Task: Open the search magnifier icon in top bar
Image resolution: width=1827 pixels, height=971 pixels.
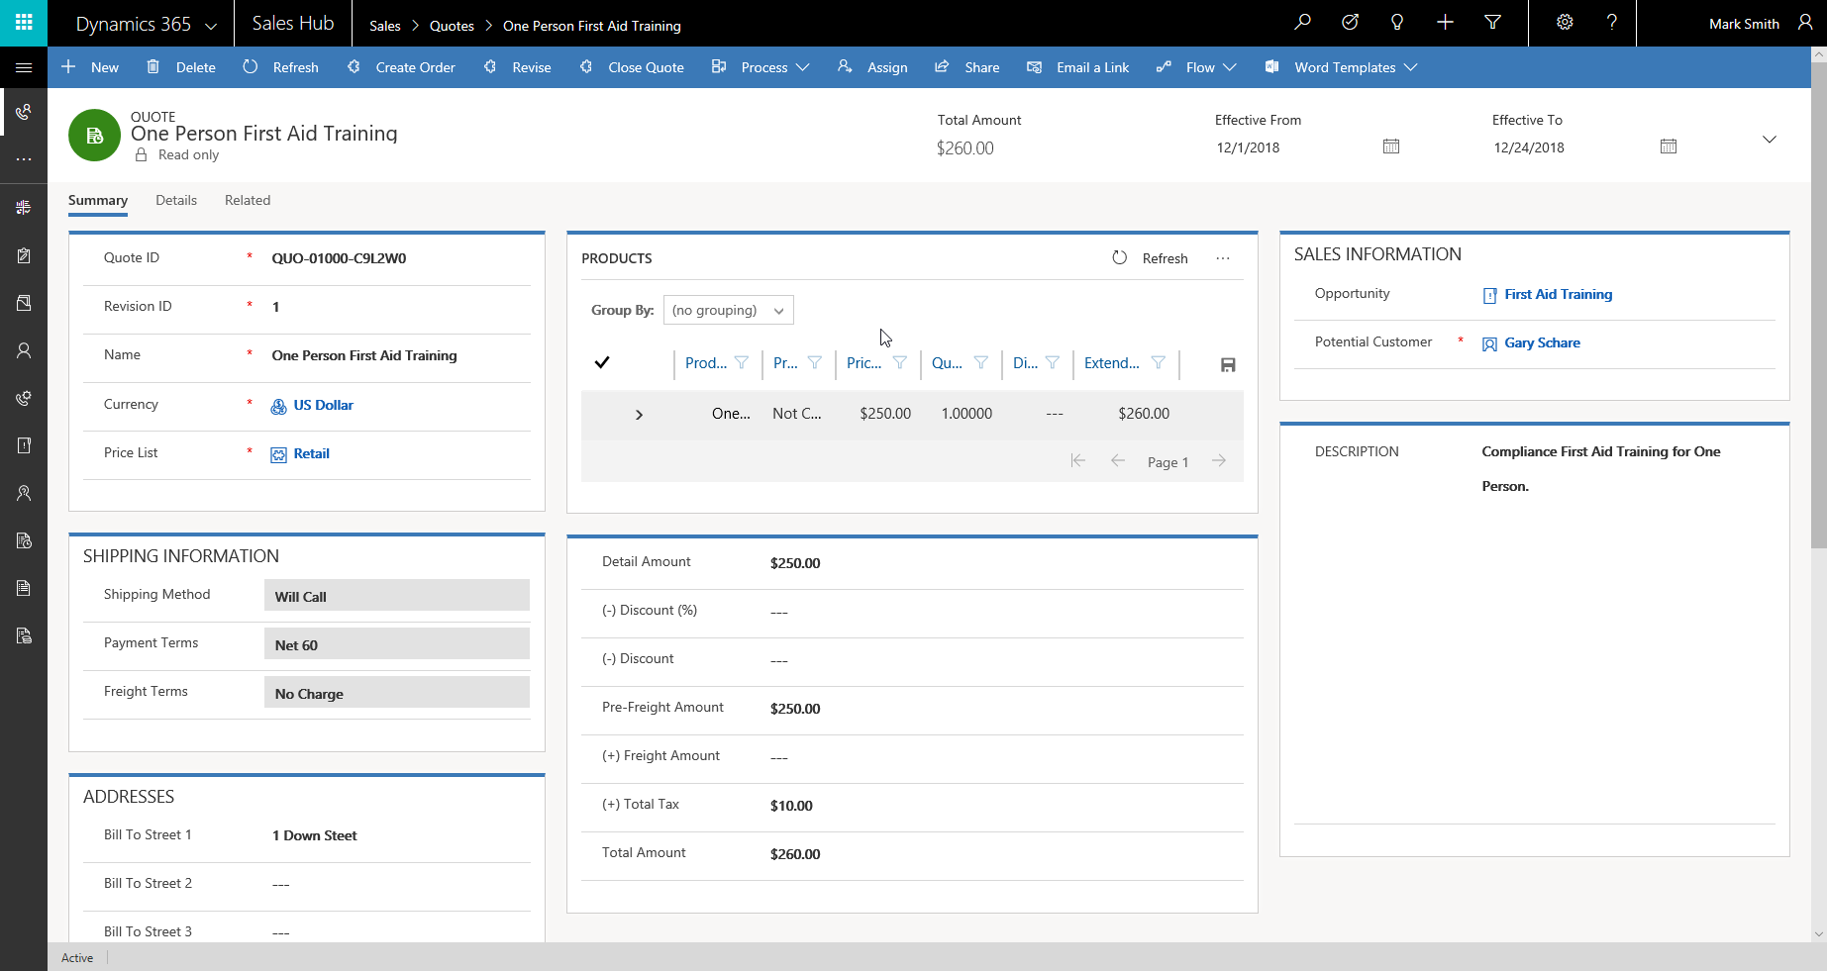Action: [x=1302, y=23]
